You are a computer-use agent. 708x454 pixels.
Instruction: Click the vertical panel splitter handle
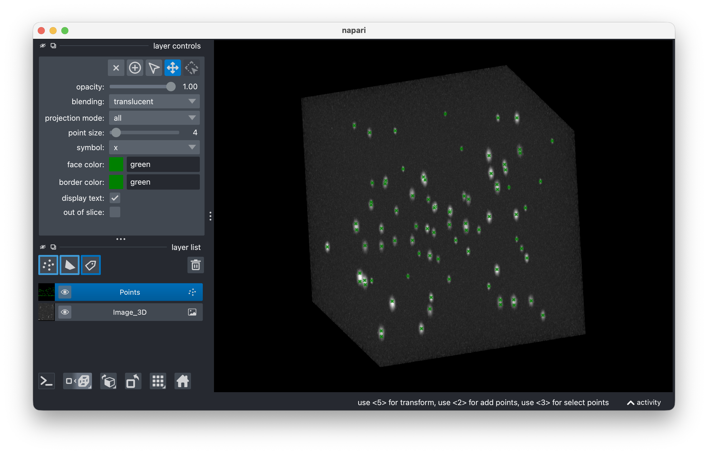click(x=210, y=216)
